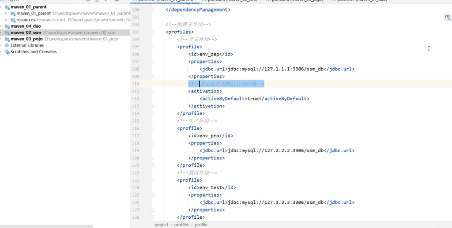Image resolution: width=452 pixels, height=228 pixels.
Task: Select maven_04_dao in the project tree
Action: click(26, 26)
